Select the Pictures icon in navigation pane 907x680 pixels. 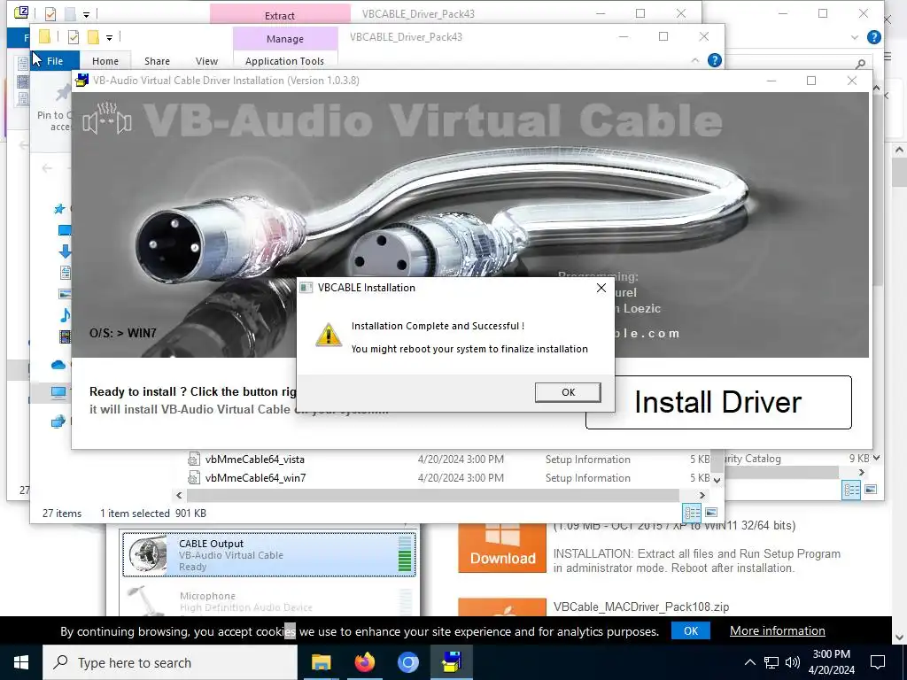[66, 294]
